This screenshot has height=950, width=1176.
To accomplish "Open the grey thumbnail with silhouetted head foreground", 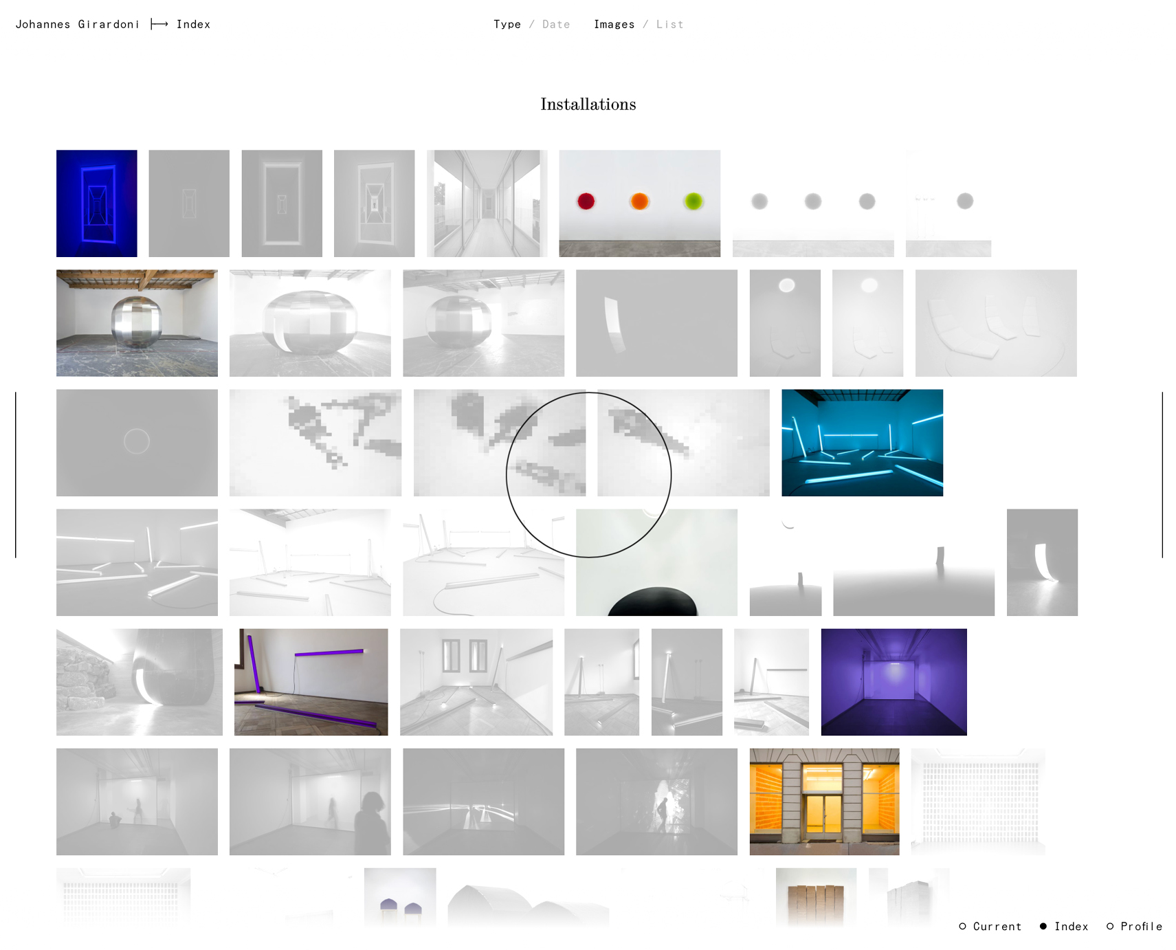I will click(310, 802).
